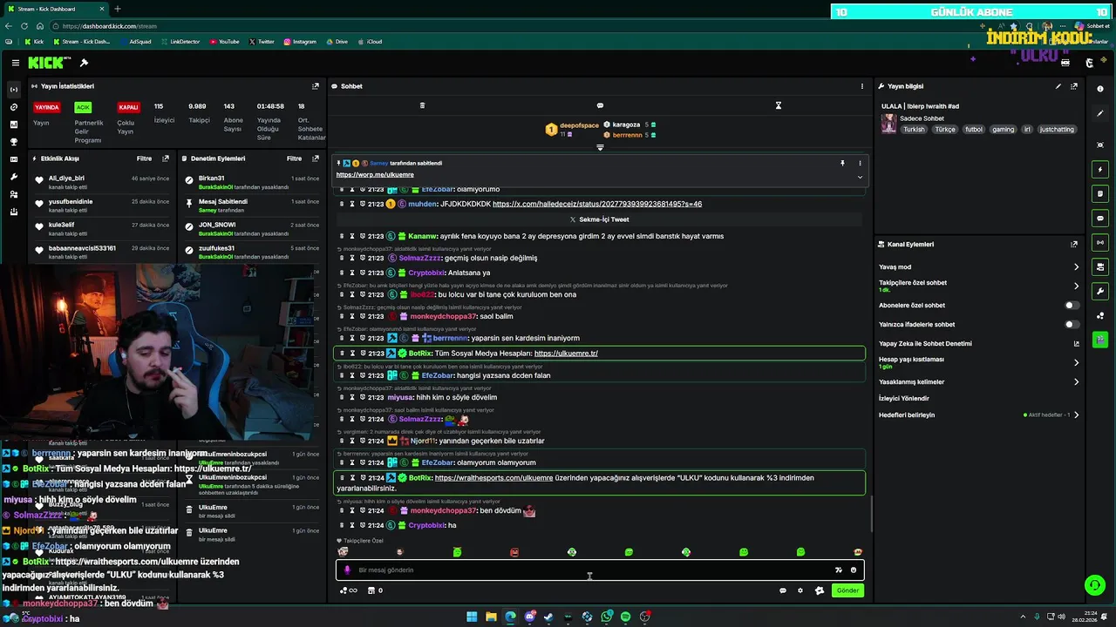This screenshot has height=627, width=1116.
Task: Click the info icon in right sidebar
Action: point(1100,89)
